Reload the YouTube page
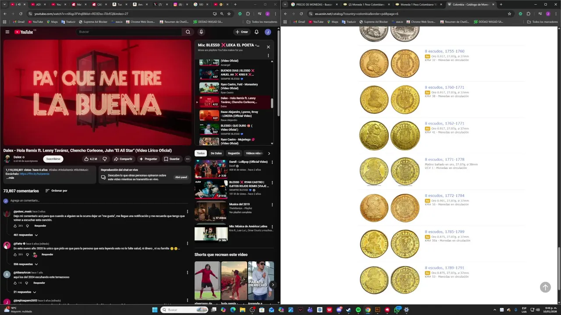This screenshot has width=561, height=315. click(20, 14)
